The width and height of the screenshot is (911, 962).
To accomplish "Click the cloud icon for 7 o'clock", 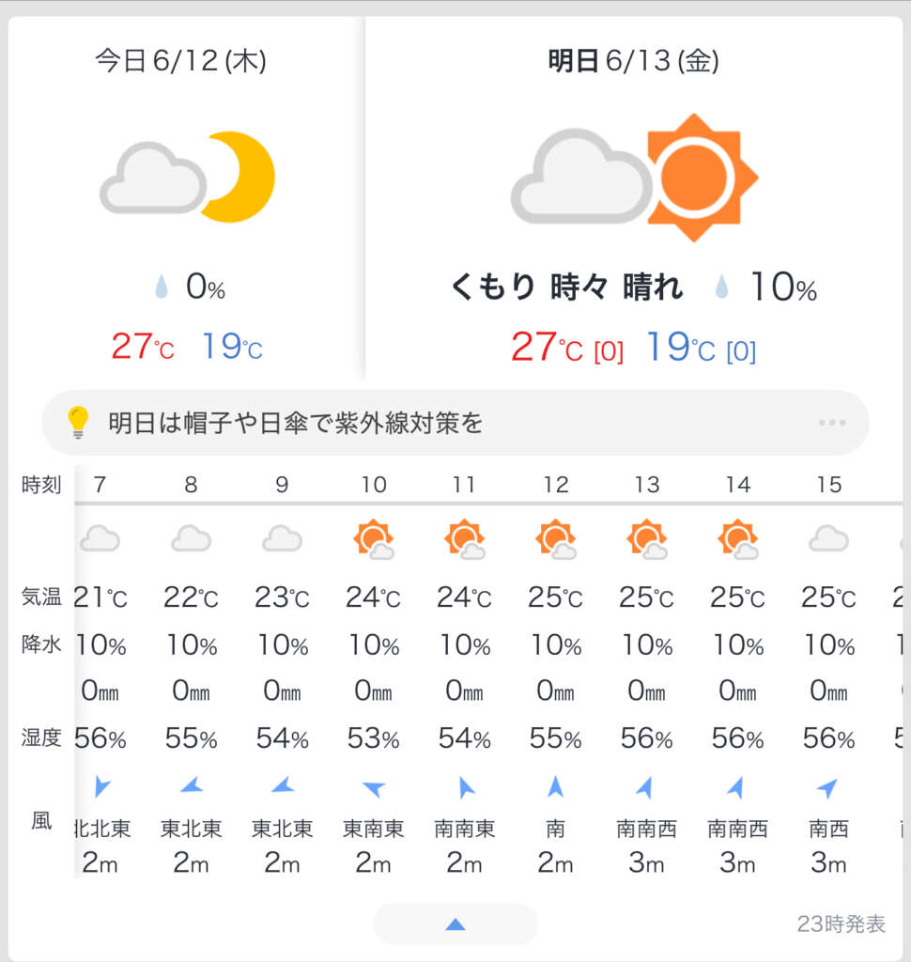I will (100, 539).
